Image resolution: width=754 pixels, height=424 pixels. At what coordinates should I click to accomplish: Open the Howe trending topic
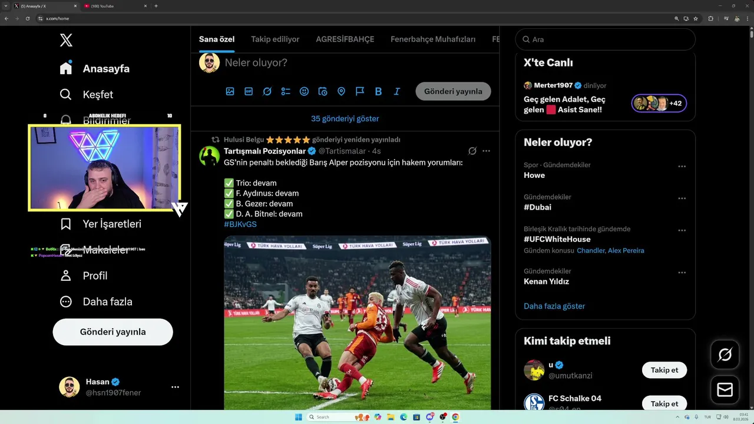tap(534, 175)
